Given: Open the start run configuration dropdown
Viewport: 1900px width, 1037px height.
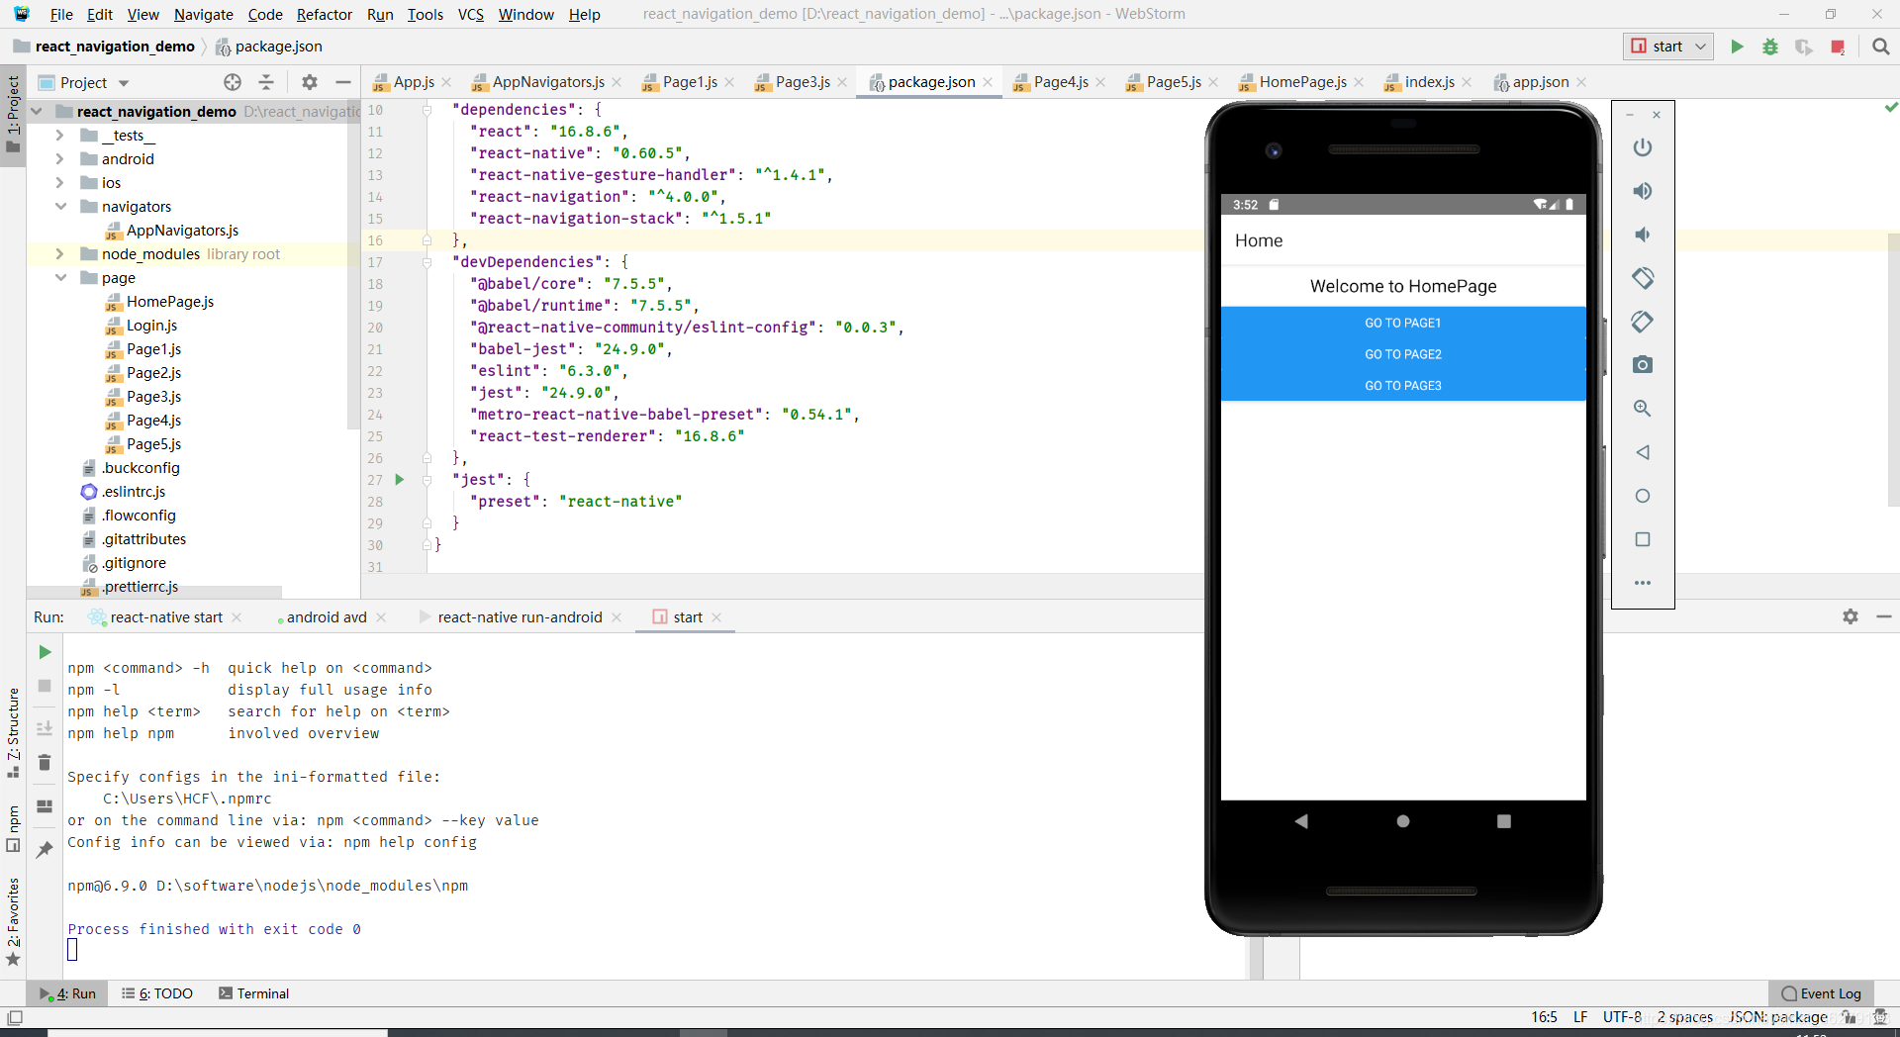Looking at the screenshot, I should click(1698, 47).
